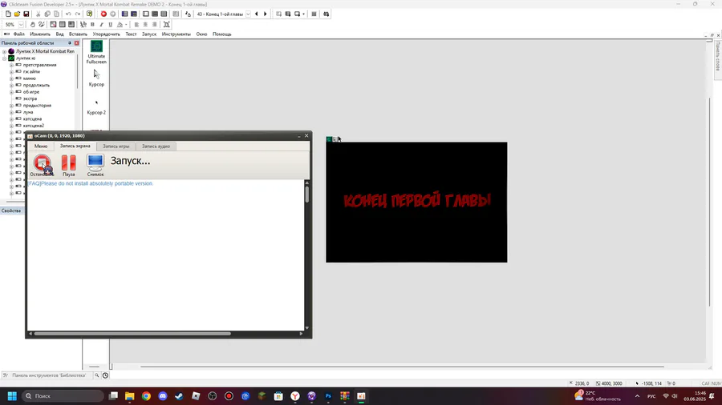Screen dimensions: 722x405
Task: Open the Файл menu
Action: point(19,34)
